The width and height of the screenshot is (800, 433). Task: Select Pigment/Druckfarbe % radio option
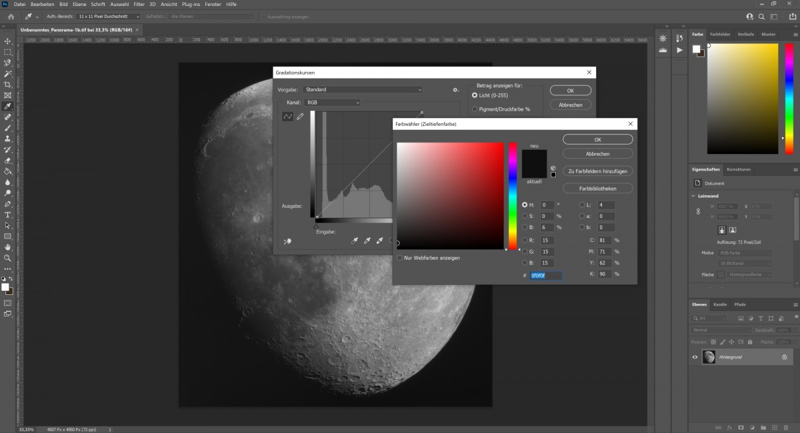[475, 109]
